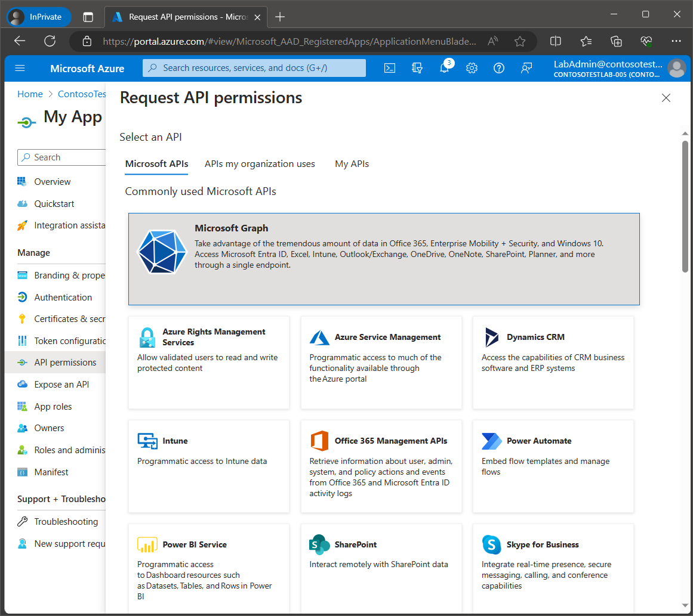Click the browser refresh icon
The width and height of the screenshot is (693, 616).
point(50,42)
